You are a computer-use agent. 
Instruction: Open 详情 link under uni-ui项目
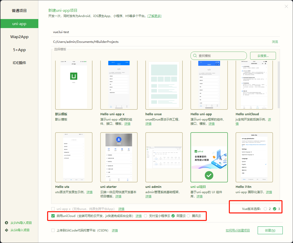click(x=199, y=196)
